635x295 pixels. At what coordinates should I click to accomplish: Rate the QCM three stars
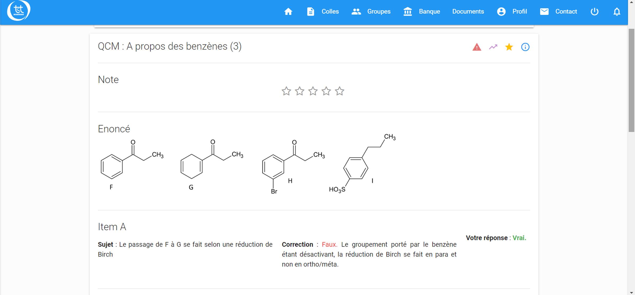[313, 91]
